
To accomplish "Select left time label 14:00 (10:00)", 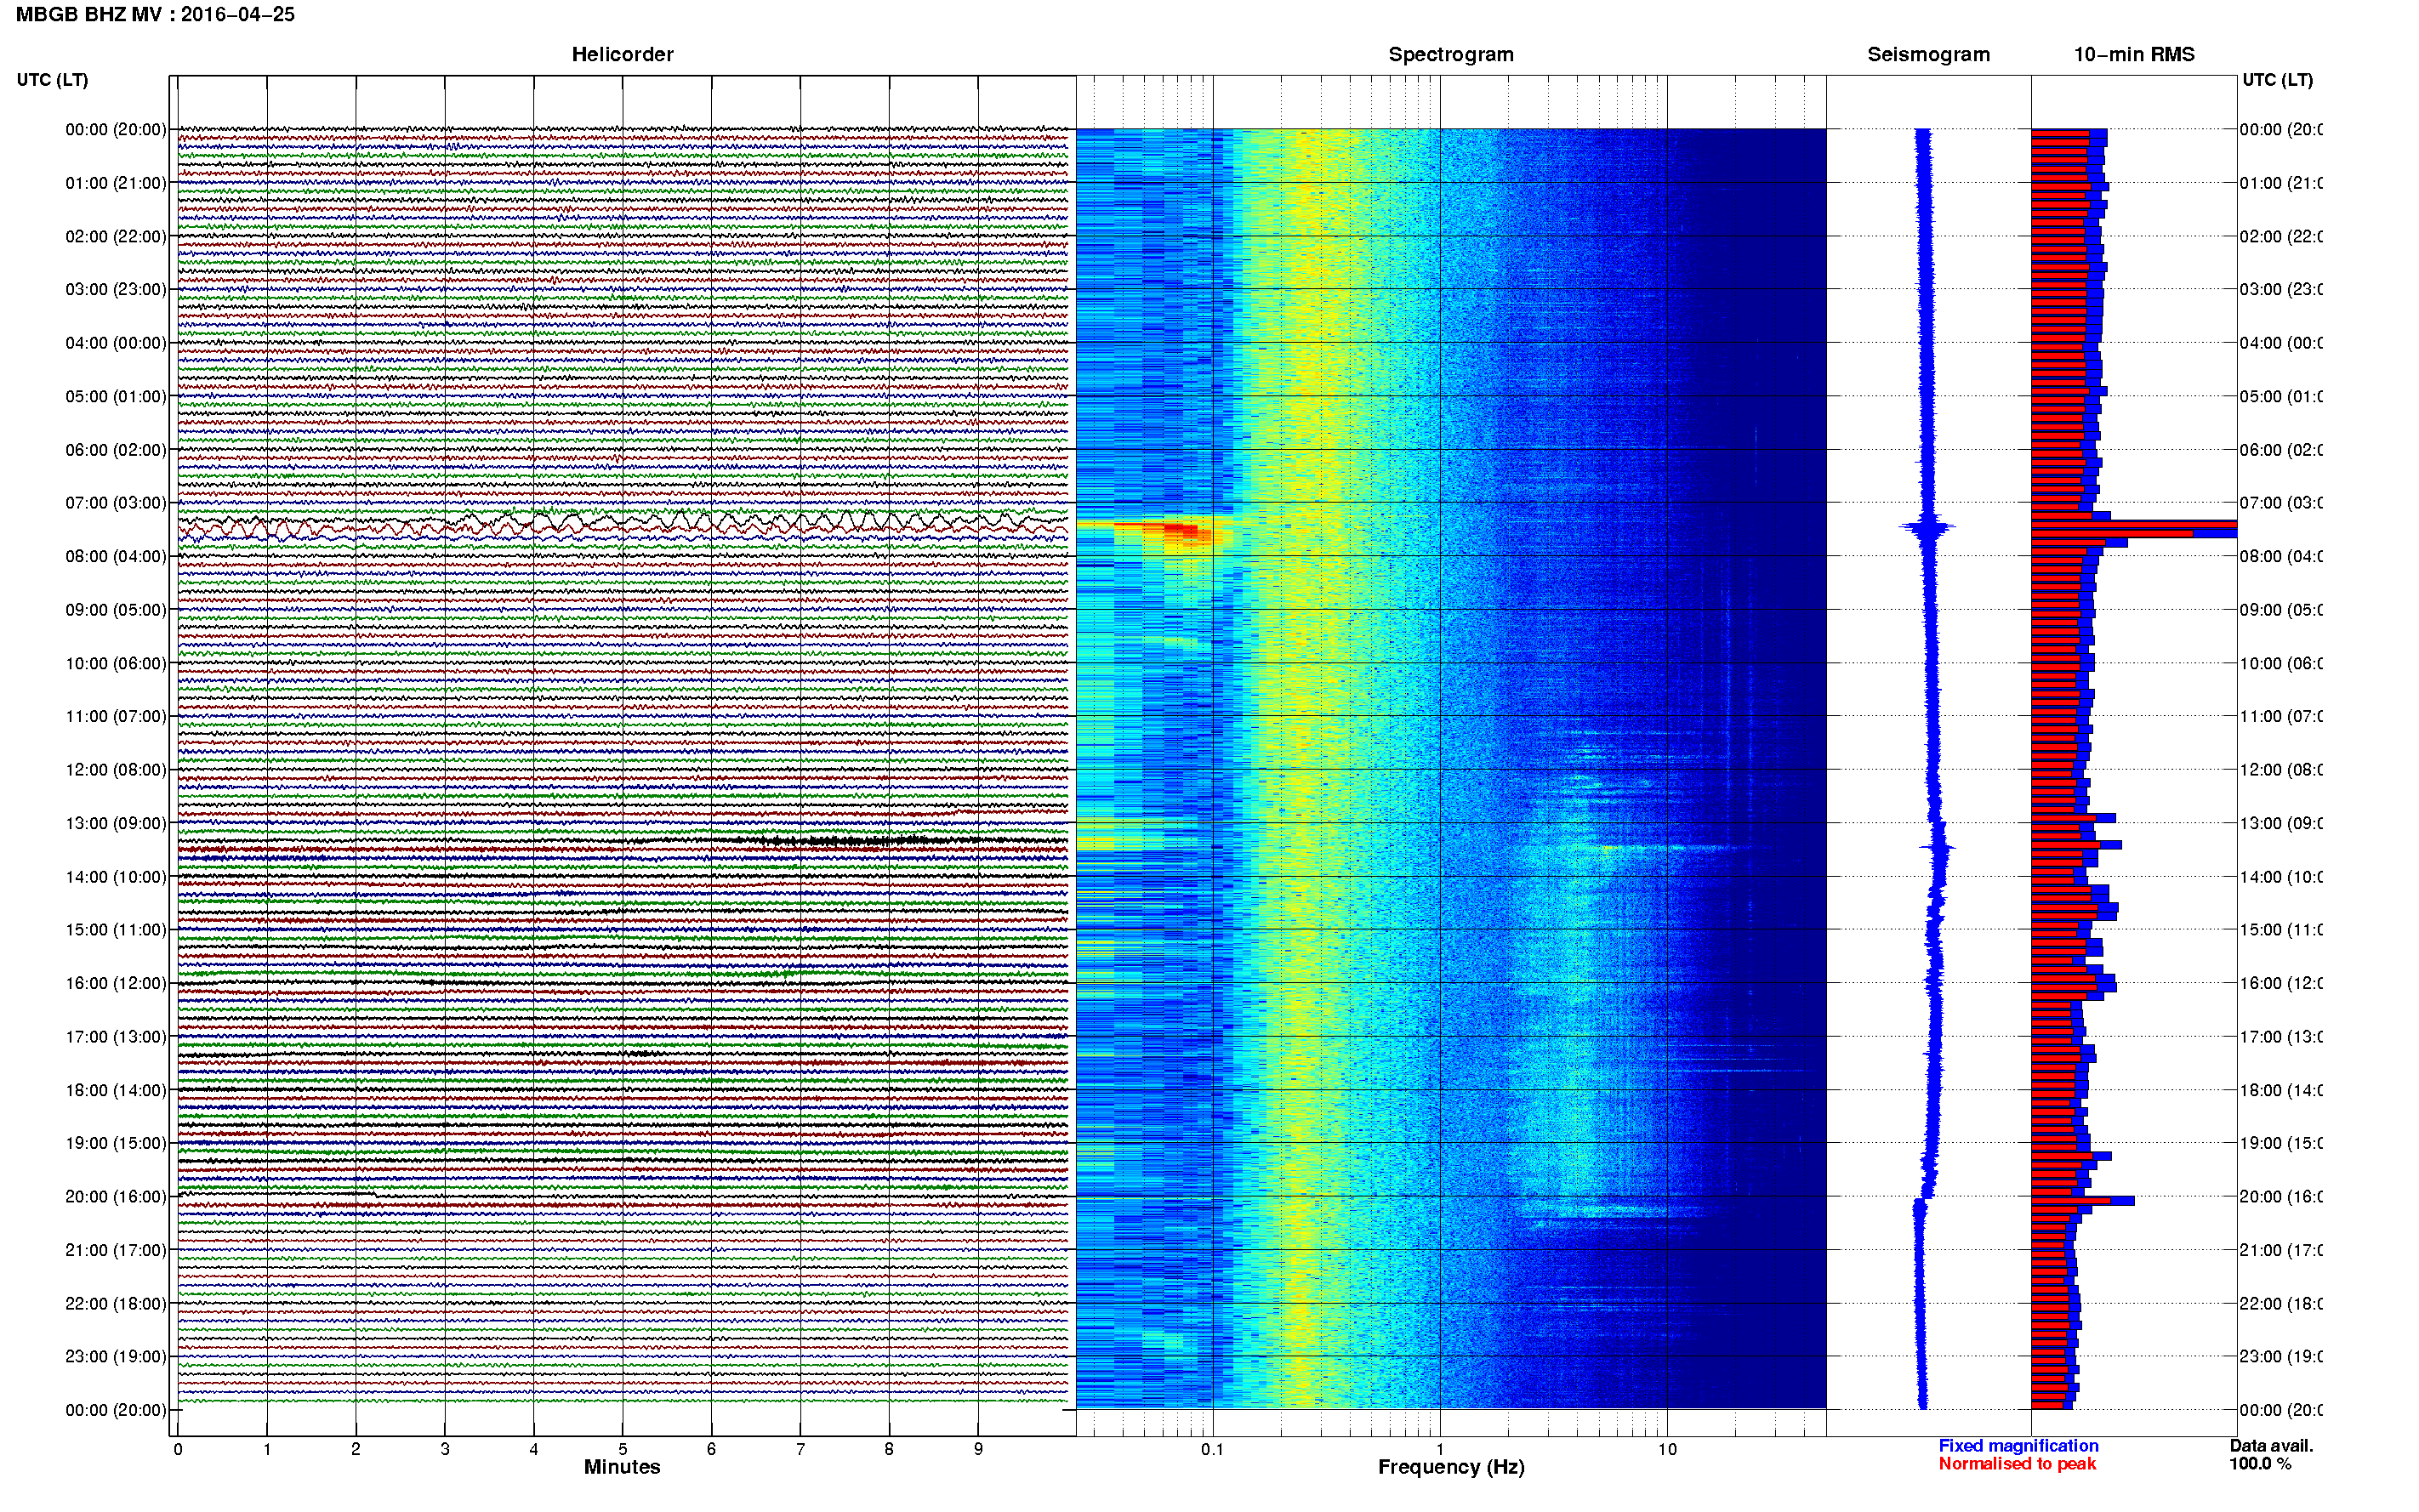I will pos(116,877).
